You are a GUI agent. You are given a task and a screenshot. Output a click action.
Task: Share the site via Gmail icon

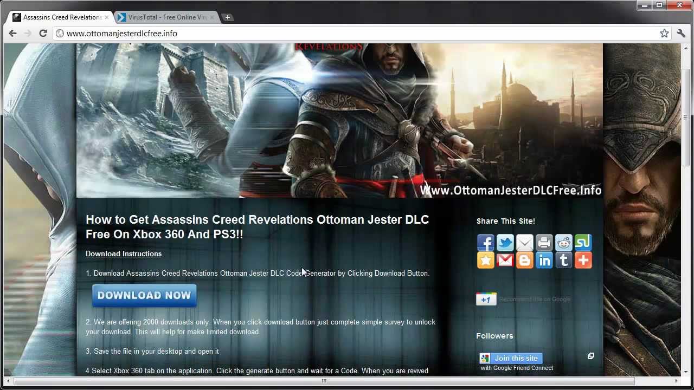[x=505, y=261]
